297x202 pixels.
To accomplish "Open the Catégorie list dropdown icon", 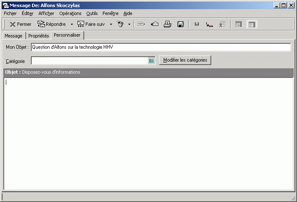I will click(152, 61).
